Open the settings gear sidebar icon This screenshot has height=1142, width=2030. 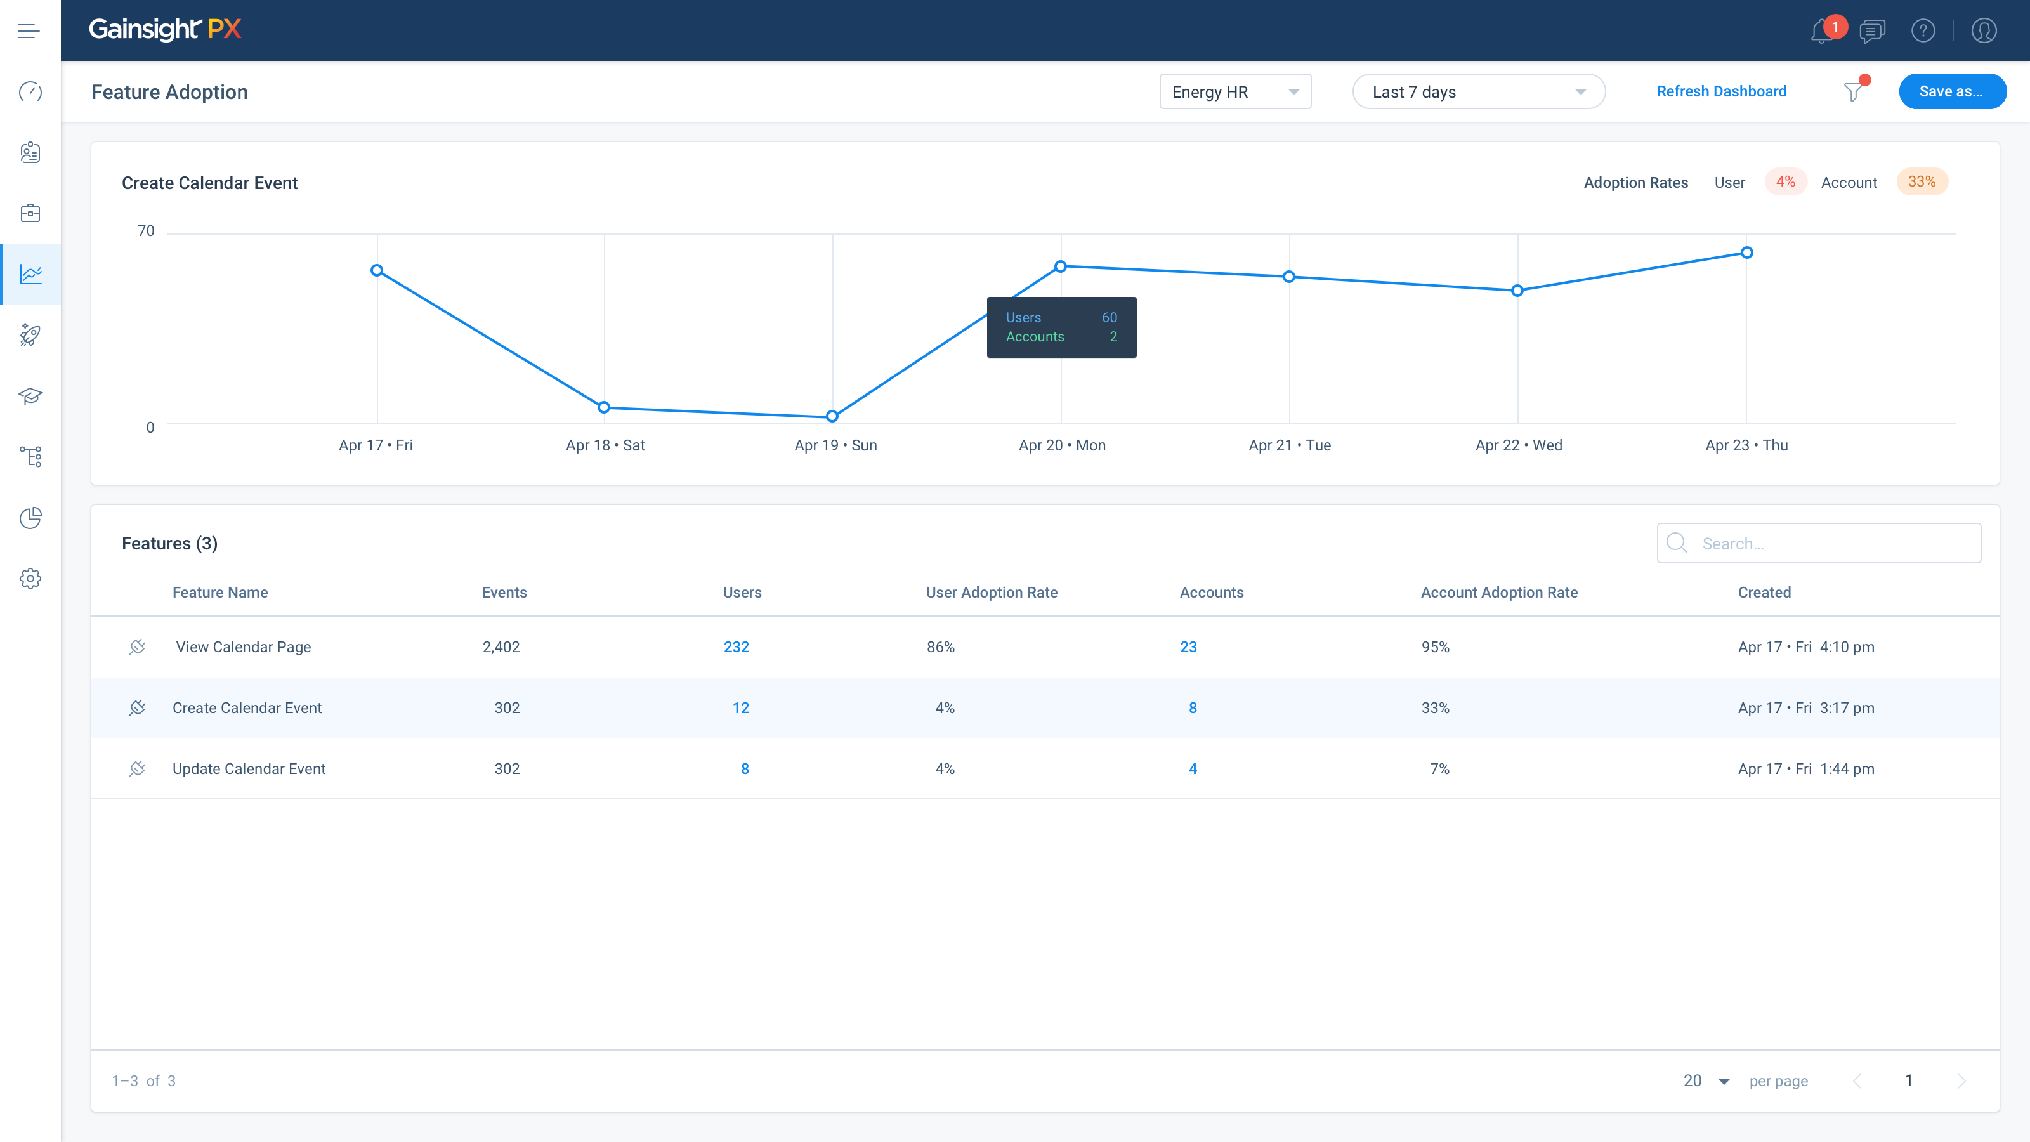[x=30, y=579]
